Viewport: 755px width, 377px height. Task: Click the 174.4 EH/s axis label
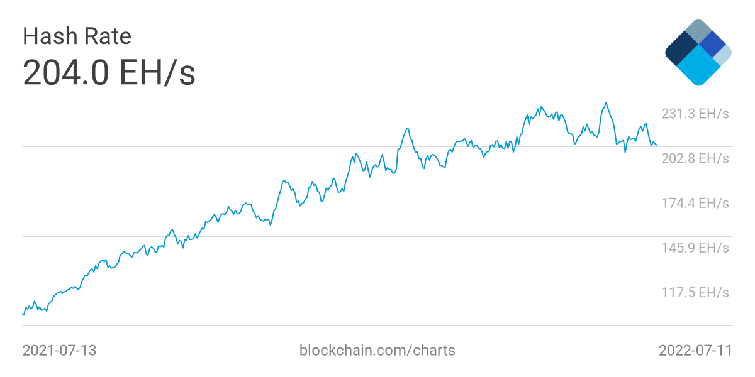pyautogui.click(x=695, y=203)
